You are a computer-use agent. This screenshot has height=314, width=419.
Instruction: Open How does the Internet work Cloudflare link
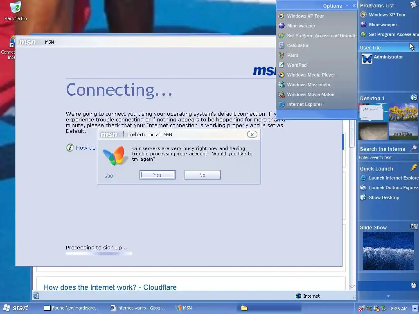click(x=110, y=287)
